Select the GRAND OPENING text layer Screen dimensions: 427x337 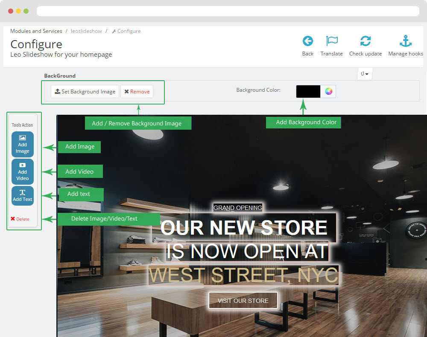click(238, 207)
